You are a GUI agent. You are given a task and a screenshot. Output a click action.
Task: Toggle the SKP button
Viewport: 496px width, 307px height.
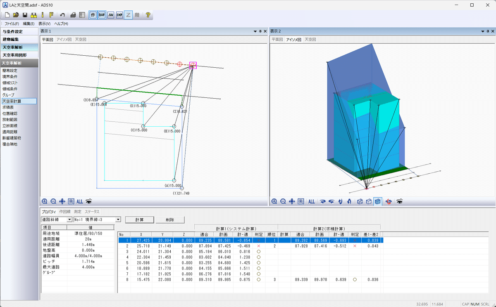119,15
